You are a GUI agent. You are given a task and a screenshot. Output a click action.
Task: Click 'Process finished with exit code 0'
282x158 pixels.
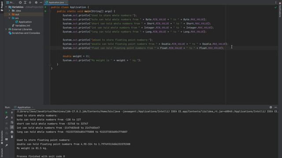click(x=41, y=156)
